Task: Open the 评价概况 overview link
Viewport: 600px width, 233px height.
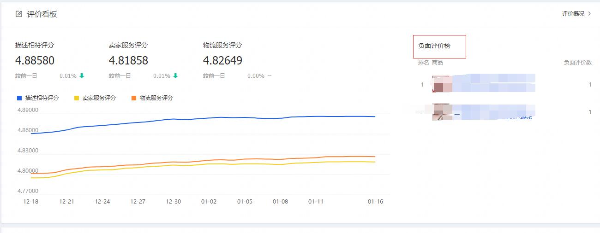Action: pos(573,14)
